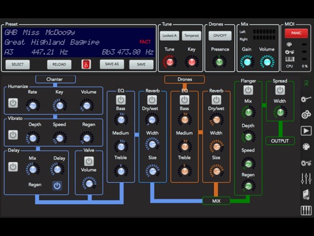Click the red delete preset trash icon
This screenshot has width=314, height=236.
(86, 64)
